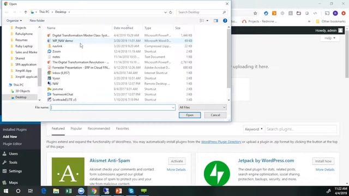Open the File name history dropdown

[x=173, y=108]
